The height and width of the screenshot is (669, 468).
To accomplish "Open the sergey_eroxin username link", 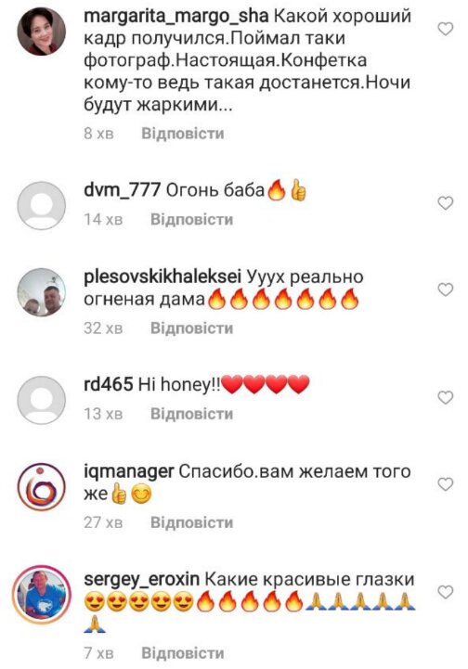I will (x=142, y=580).
